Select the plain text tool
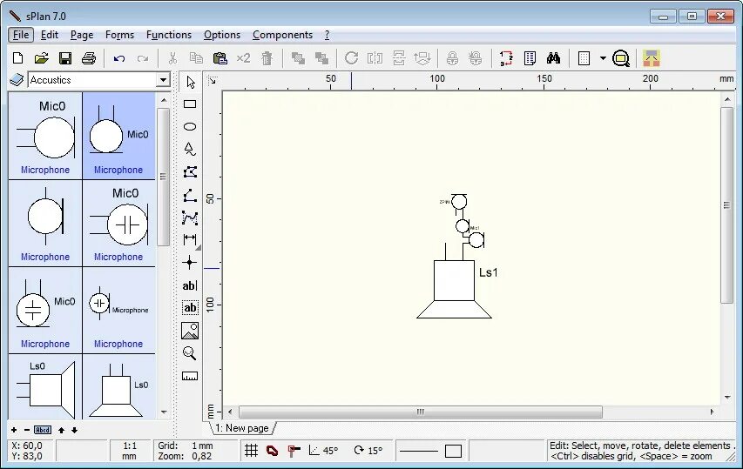Screen dimensions: 743x469 pyautogui.click(x=190, y=285)
